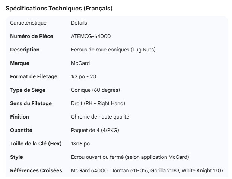Select the 'Paquet de 4 (4/PKG)' value
This screenshot has width=232, height=179.
95,130
